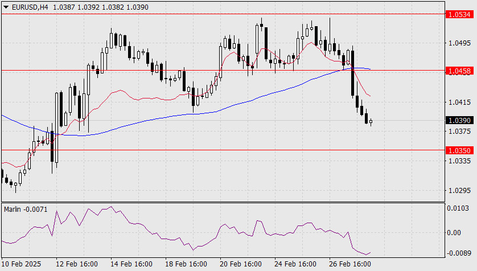
Task: Click the -0.0089 Marlin scale value
Action: click(459, 253)
